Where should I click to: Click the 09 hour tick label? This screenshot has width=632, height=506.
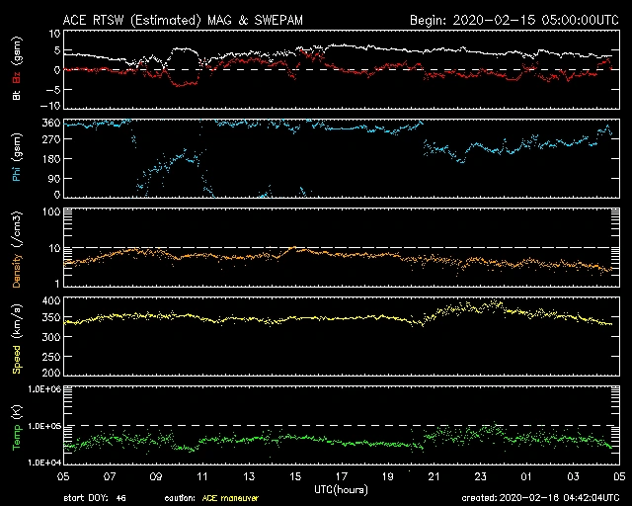click(x=156, y=476)
